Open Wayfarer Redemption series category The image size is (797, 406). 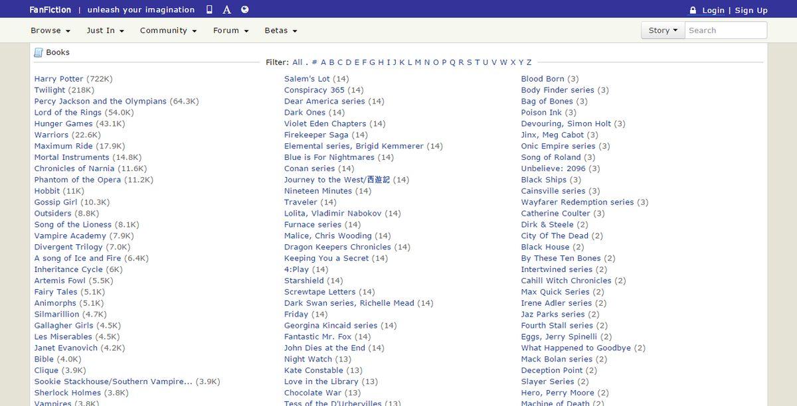(578, 202)
